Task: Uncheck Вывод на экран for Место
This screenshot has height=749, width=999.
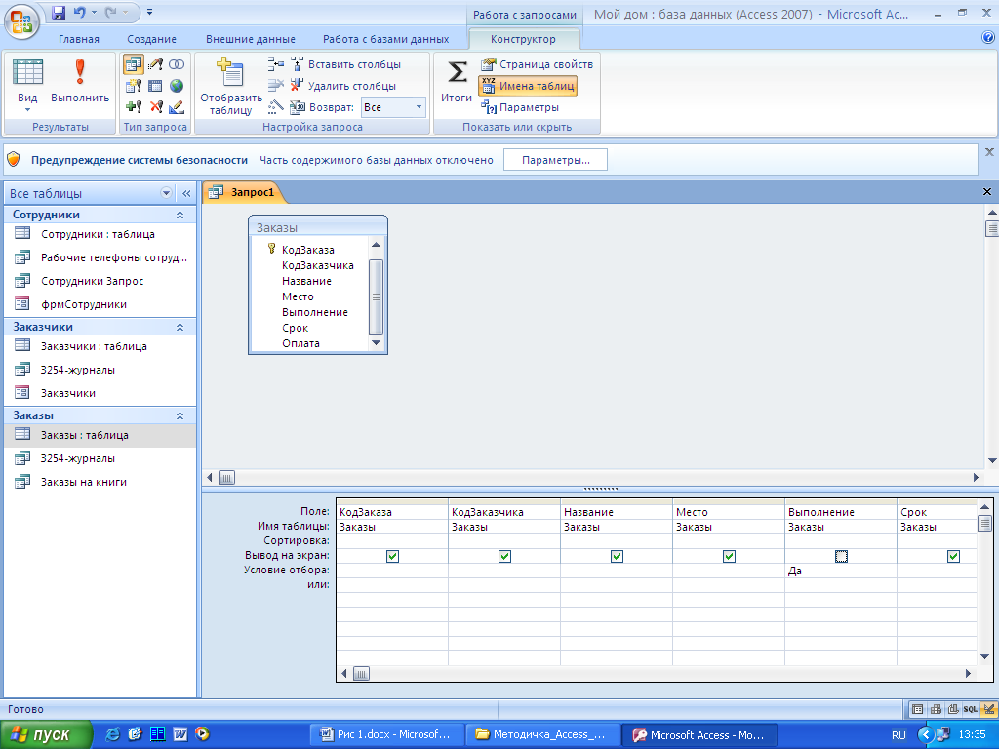Action: 729,556
